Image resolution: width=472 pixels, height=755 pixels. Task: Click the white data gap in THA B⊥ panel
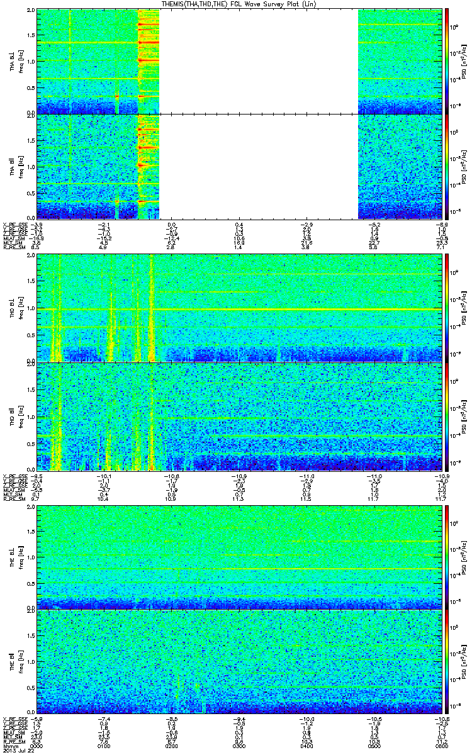click(x=259, y=61)
